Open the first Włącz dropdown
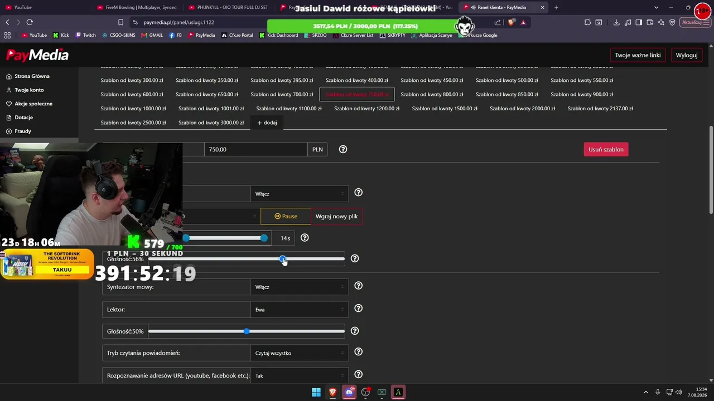This screenshot has width=714, height=401. tap(300, 194)
